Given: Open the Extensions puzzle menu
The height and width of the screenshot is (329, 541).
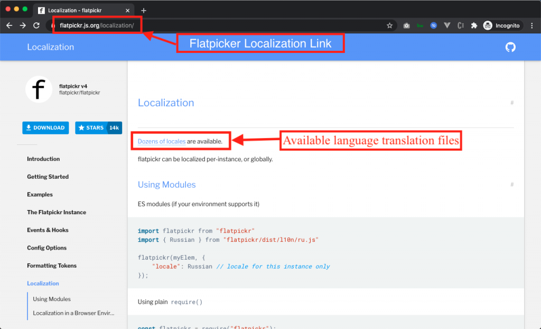Looking at the screenshot, I should tap(474, 25).
